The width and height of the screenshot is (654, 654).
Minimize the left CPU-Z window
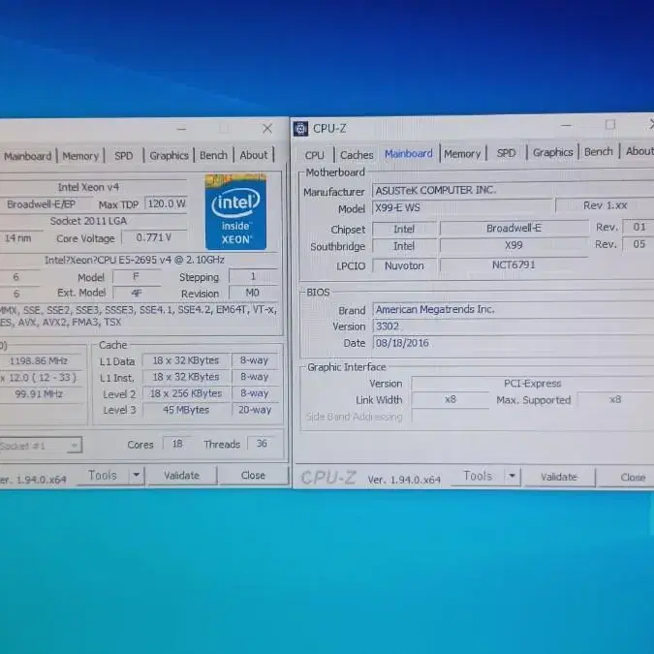pyautogui.click(x=181, y=129)
